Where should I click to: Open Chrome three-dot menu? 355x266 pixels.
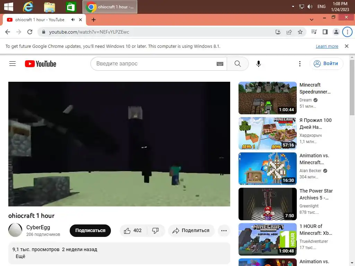(x=347, y=32)
